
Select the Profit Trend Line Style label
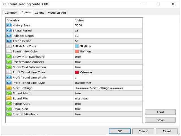point(29,83)
